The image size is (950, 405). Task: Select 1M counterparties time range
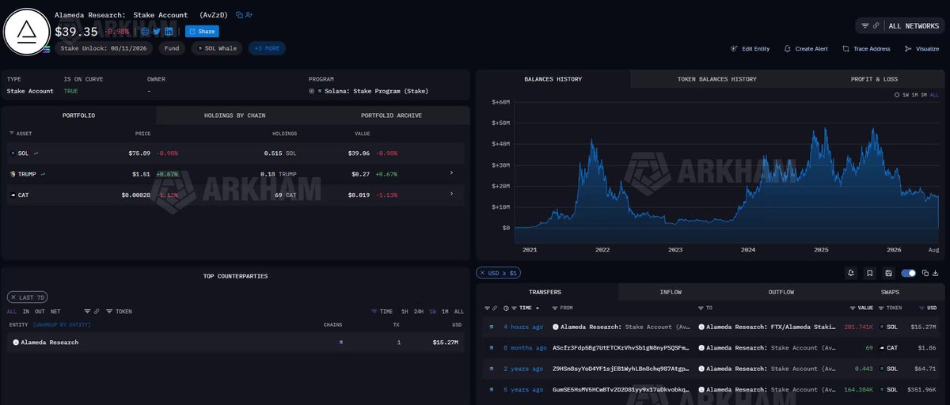point(445,312)
